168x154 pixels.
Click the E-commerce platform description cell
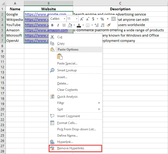pyautogui.click(x=121, y=30)
